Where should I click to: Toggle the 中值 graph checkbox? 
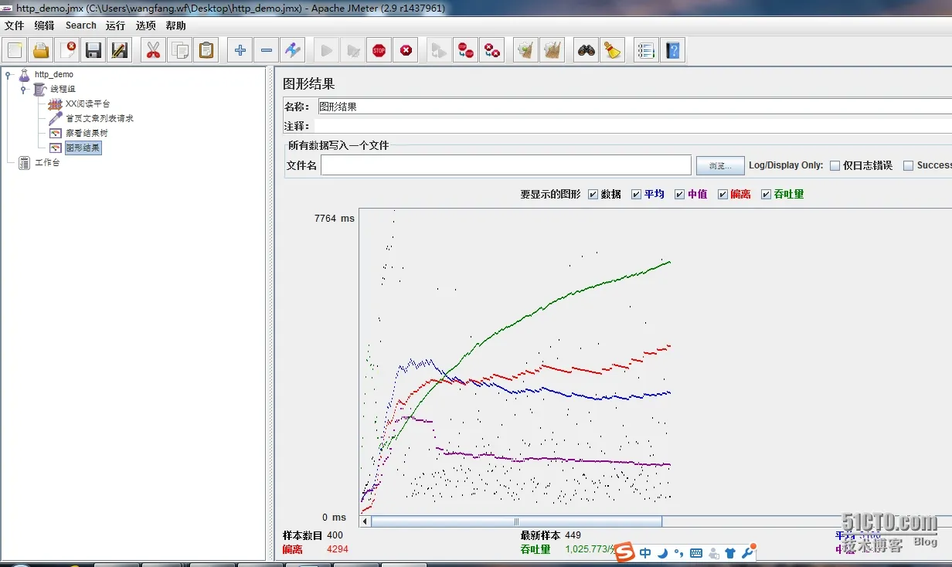[679, 194]
